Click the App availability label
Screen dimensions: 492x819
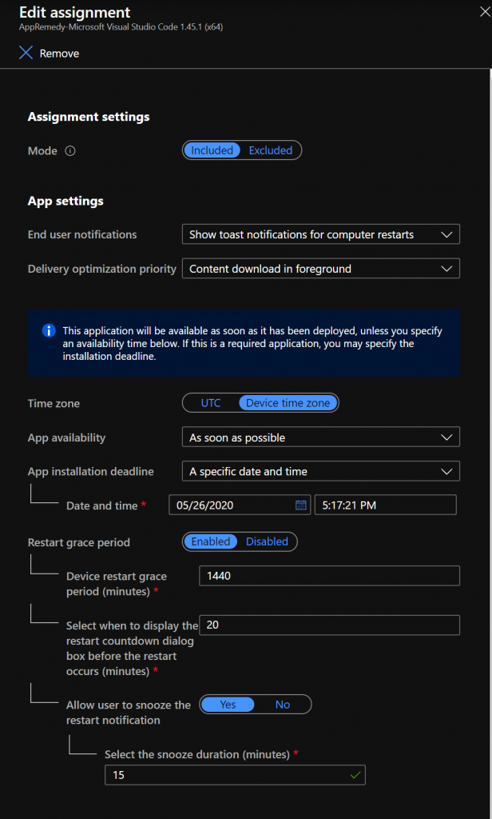(66, 437)
